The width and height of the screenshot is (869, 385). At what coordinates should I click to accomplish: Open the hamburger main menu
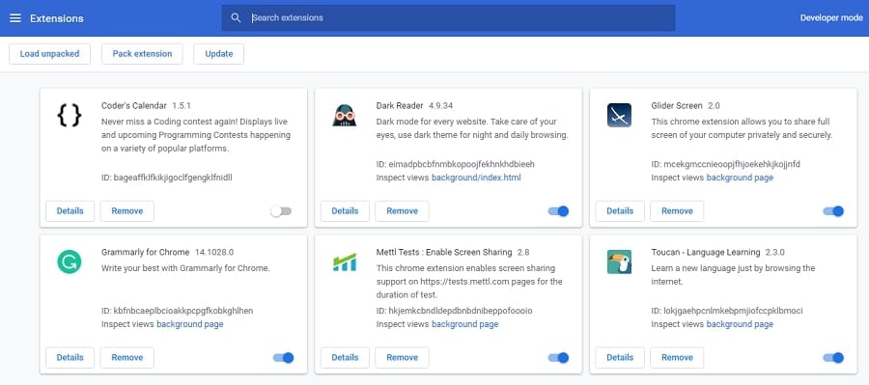click(15, 18)
